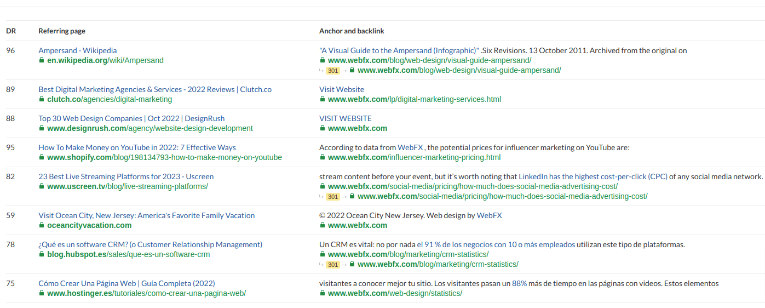The height and width of the screenshot is (308, 765).
Task: Open designrush.com/agency/website-design-development URL
Action: point(150,128)
